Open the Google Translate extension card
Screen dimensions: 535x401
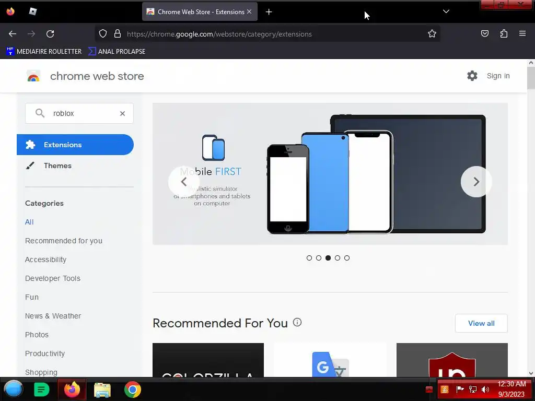point(330,360)
